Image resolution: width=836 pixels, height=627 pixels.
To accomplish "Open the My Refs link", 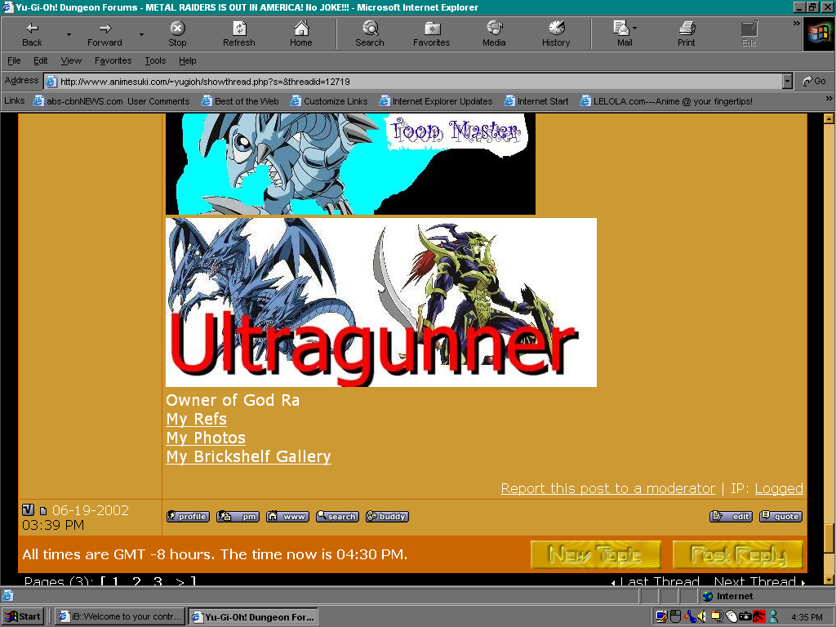I will (x=196, y=420).
